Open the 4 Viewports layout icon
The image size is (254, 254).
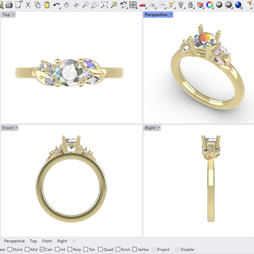point(133,5)
